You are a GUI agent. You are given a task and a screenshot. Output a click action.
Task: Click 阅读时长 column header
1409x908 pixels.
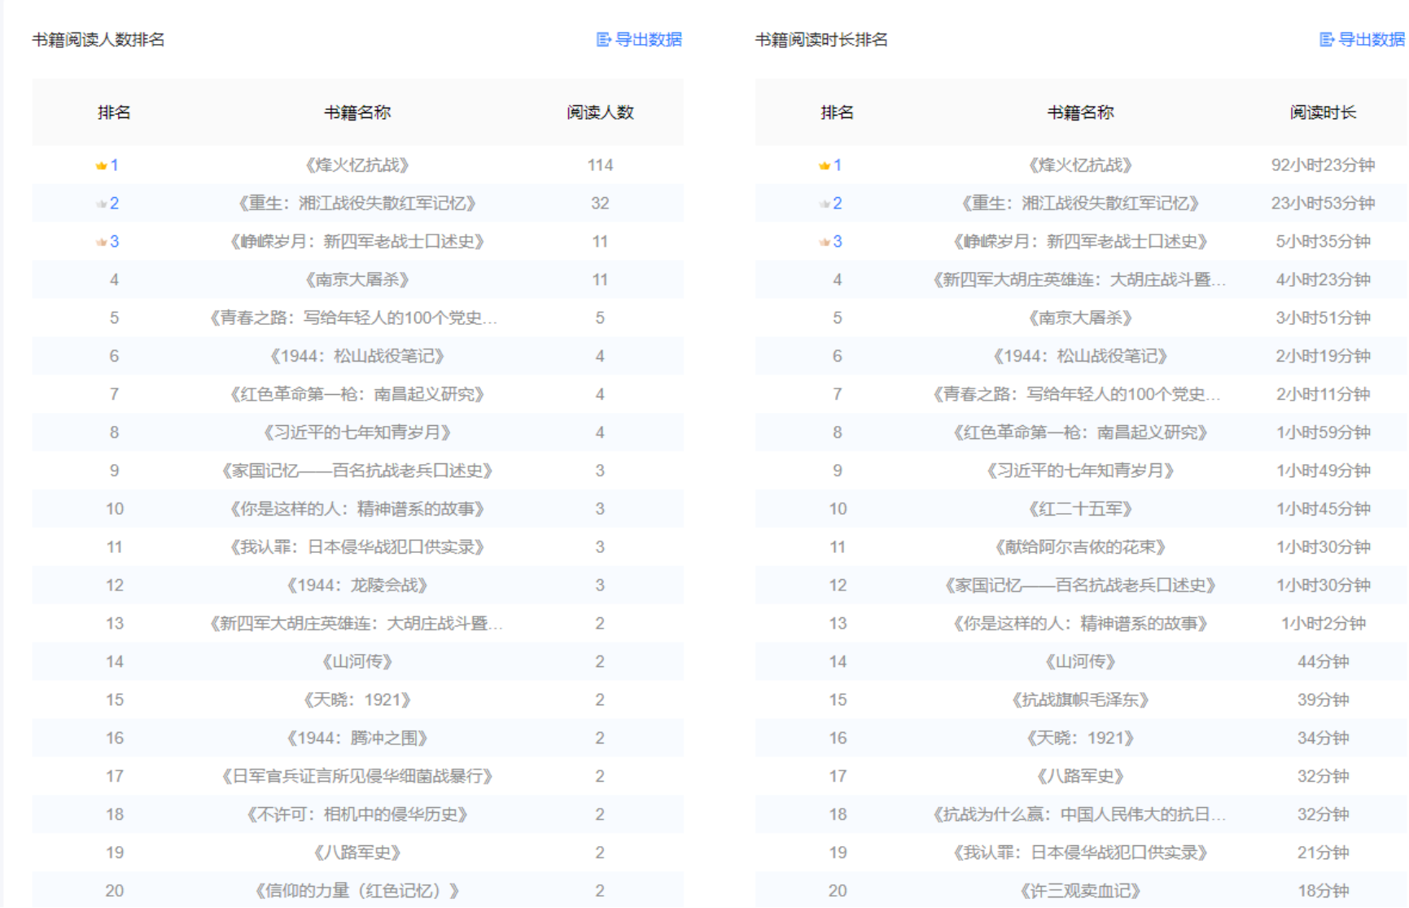(x=1323, y=112)
